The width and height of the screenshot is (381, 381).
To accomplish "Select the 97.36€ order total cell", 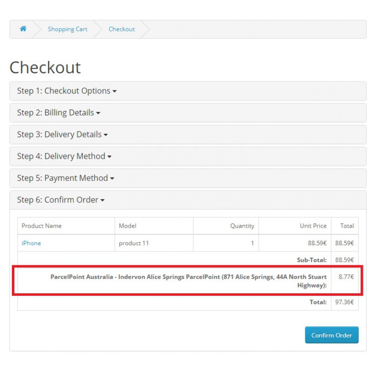I will pyautogui.click(x=344, y=302).
